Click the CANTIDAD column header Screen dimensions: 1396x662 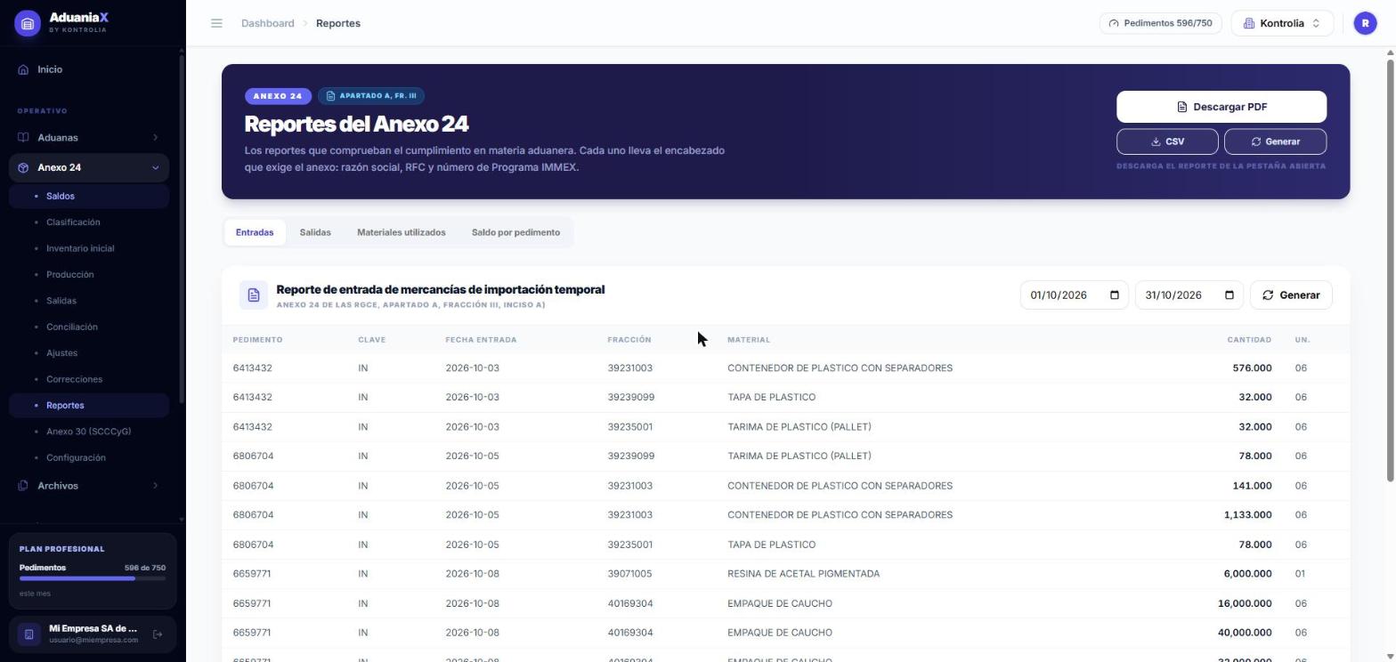(x=1249, y=340)
